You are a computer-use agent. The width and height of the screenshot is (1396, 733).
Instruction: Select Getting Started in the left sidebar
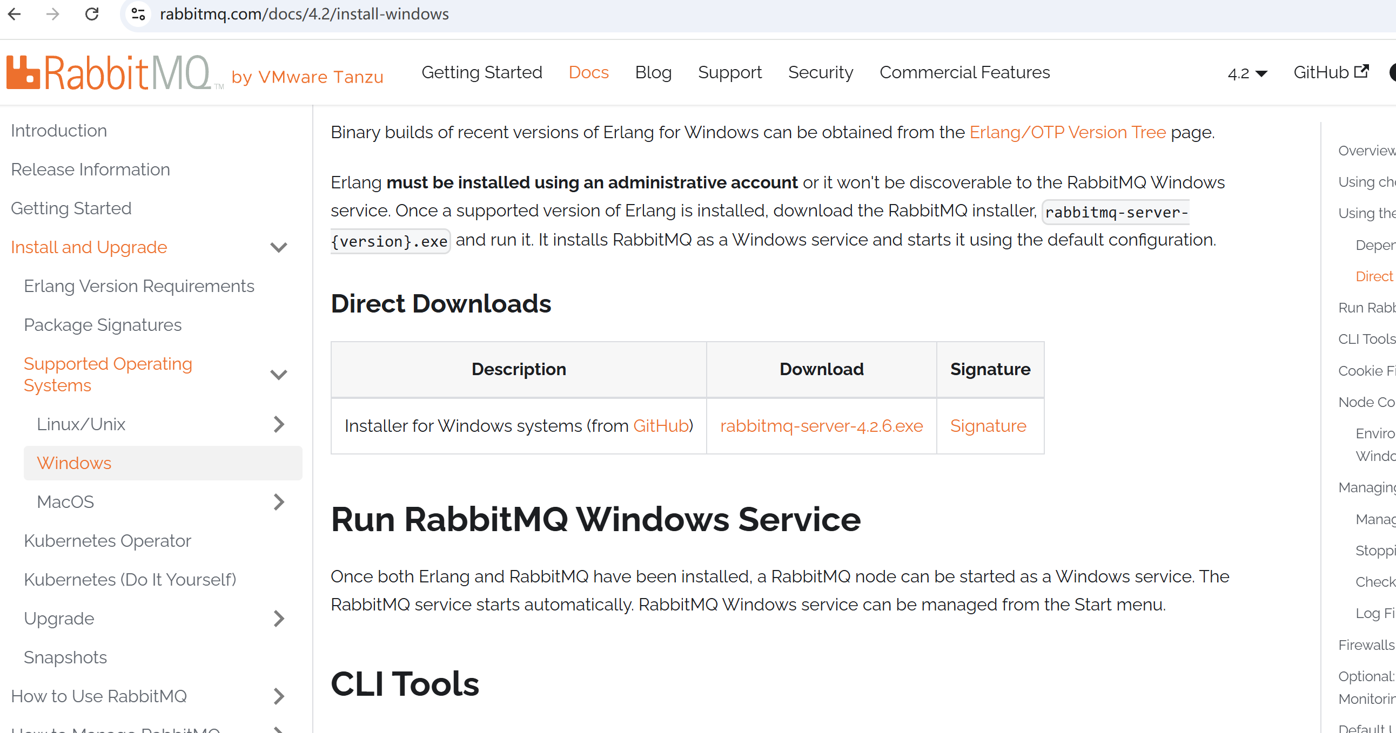pos(71,208)
